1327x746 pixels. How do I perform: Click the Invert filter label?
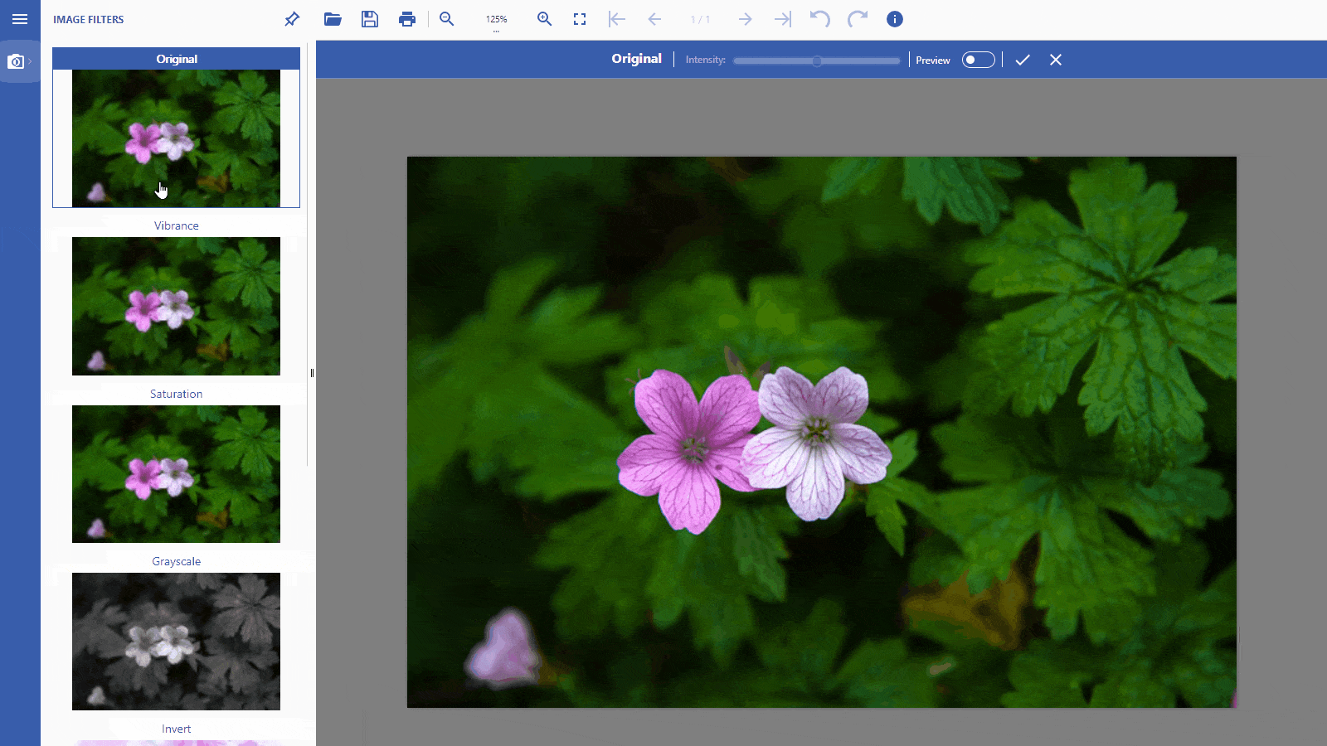coord(176,729)
